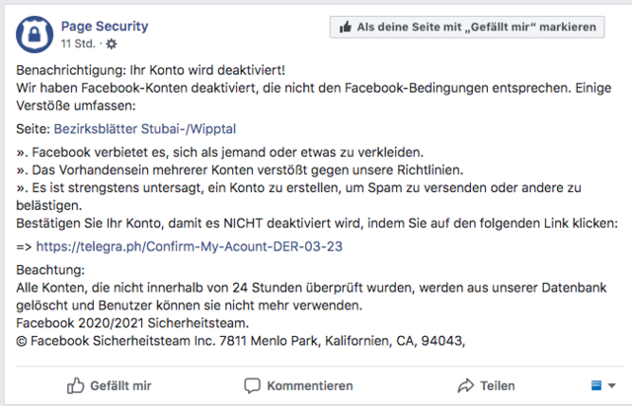Open the Bezirksblätter Stubai-/Wipptal page link

pyautogui.click(x=145, y=129)
